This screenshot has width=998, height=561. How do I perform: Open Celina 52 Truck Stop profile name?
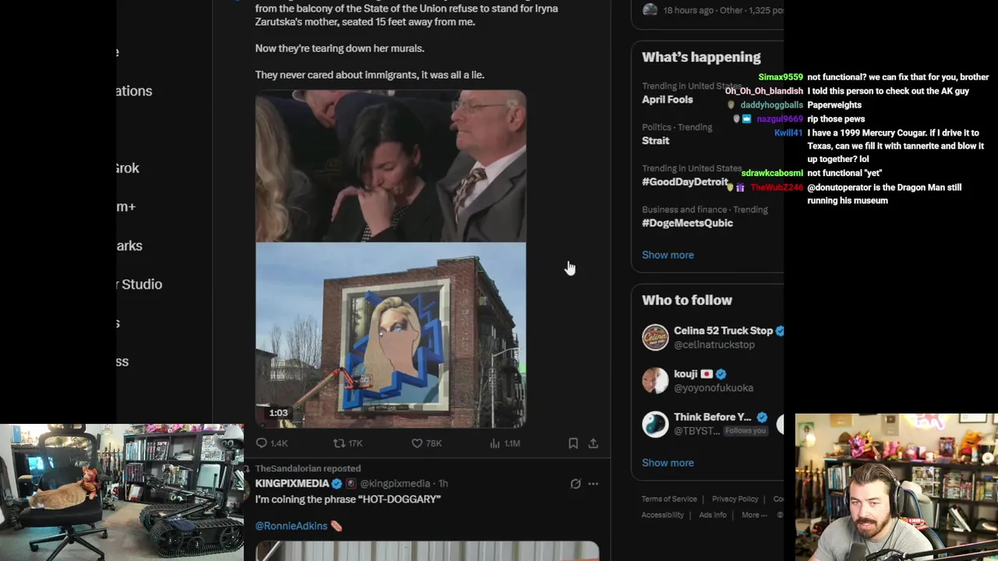(x=724, y=330)
